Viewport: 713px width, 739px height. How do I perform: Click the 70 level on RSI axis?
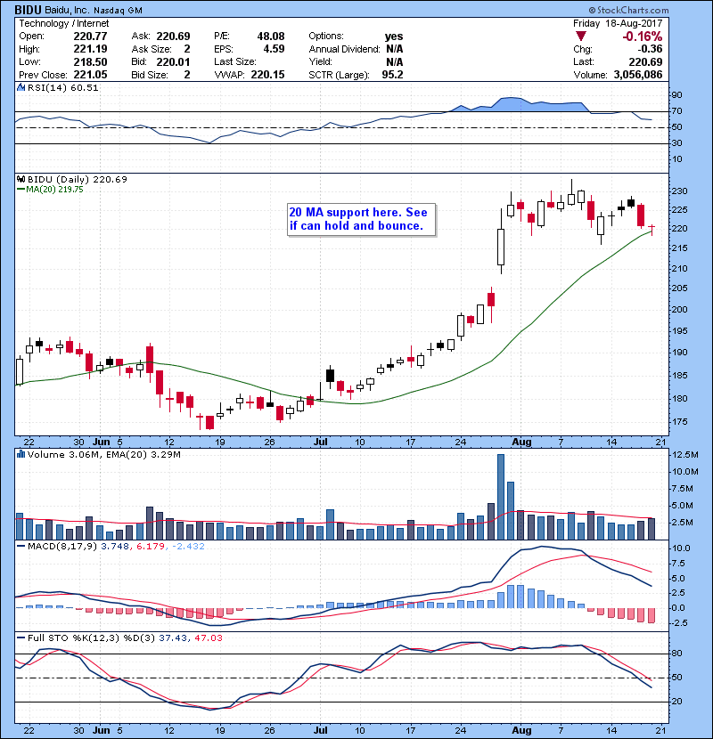click(677, 111)
